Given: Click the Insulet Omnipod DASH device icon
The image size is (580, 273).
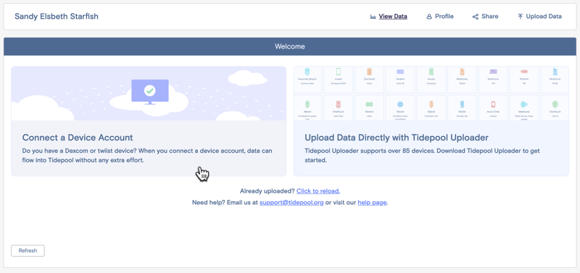Looking at the screenshot, I should point(339,72).
